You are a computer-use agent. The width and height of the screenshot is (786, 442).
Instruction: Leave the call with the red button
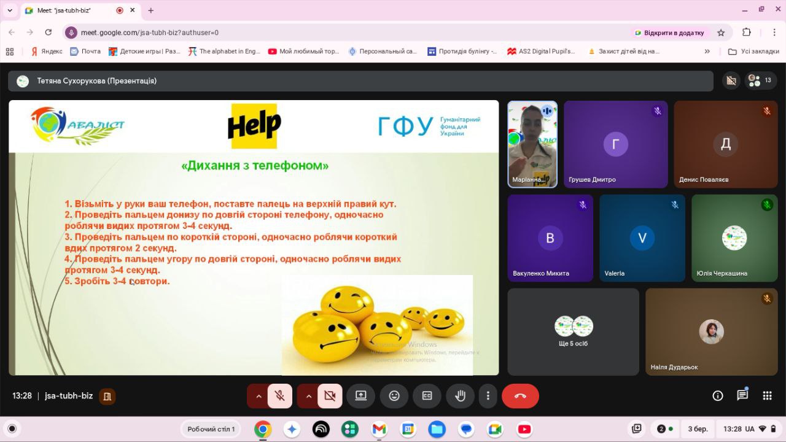520,396
